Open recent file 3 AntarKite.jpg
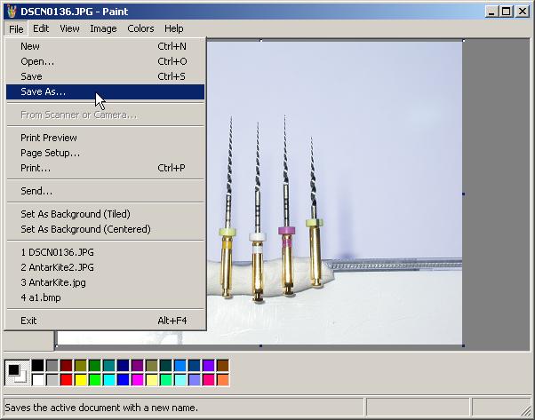The image size is (535, 420). click(105, 282)
